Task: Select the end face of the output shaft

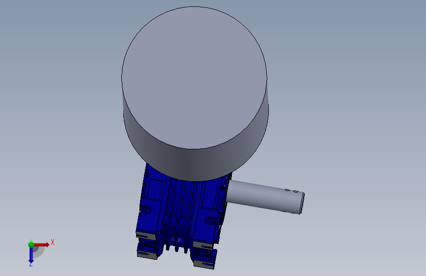Action: click(302, 203)
